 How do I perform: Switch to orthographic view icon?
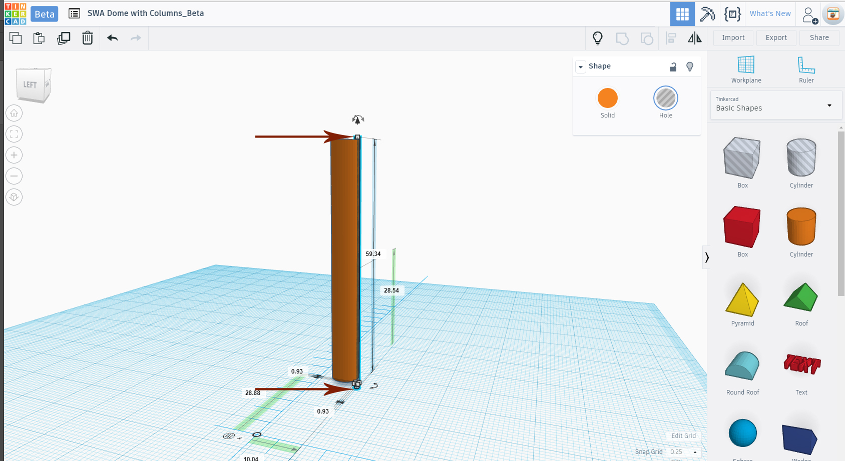[14, 197]
